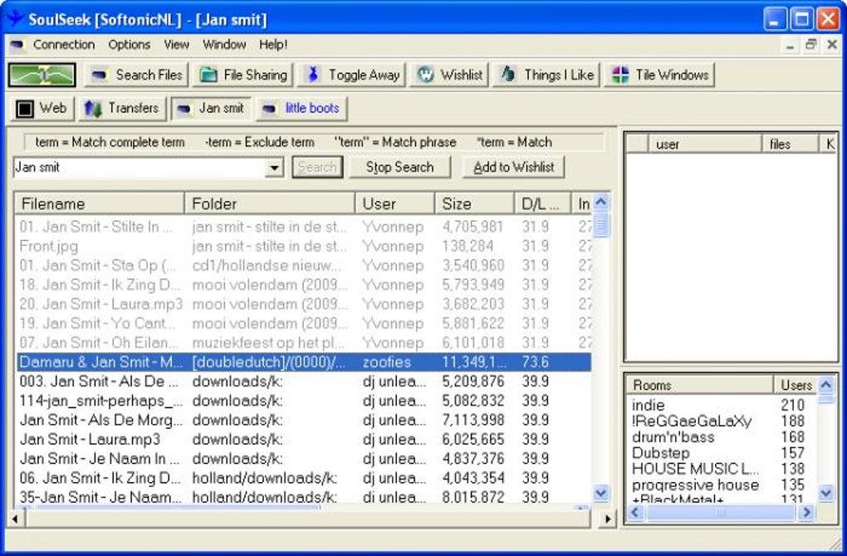Select the '!ReGGaeGaLaXy' room
The height and width of the screenshot is (556, 847).
692,421
